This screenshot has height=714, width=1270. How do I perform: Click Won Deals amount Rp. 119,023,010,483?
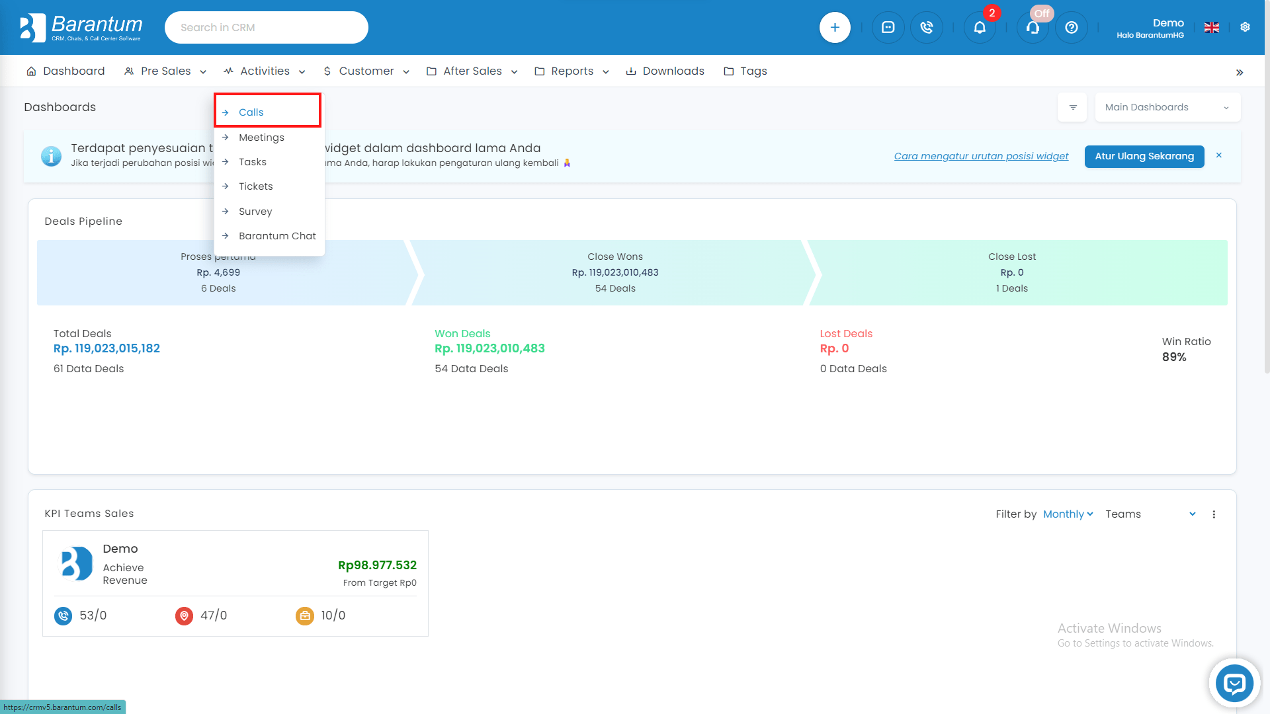pyautogui.click(x=489, y=348)
